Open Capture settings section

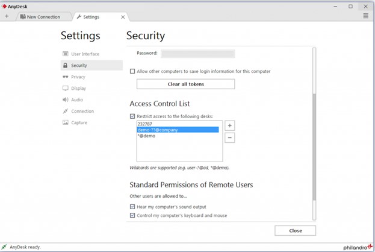[x=91, y=122]
